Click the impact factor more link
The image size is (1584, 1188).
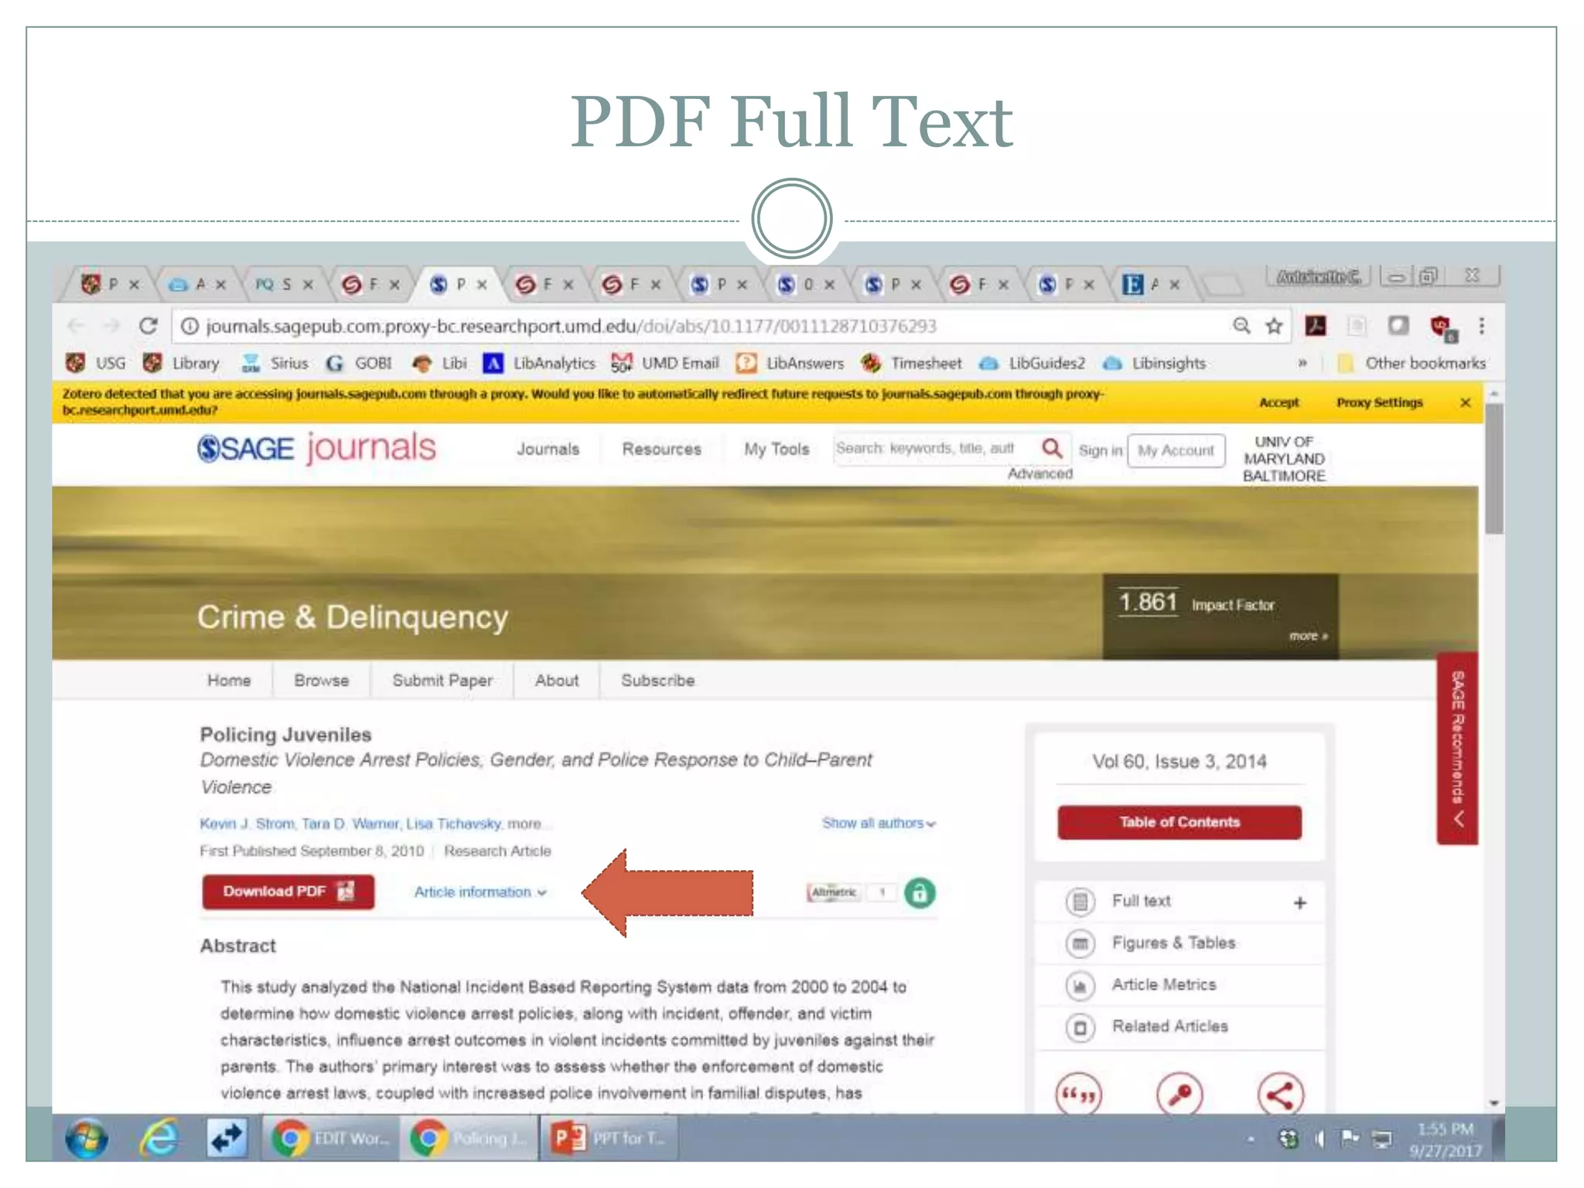pos(1308,636)
